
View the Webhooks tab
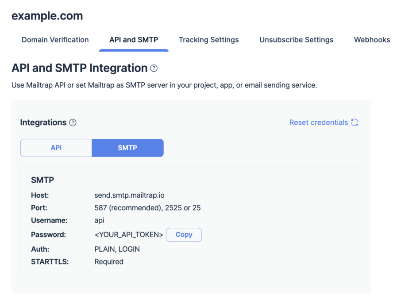click(x=372, y=40)
